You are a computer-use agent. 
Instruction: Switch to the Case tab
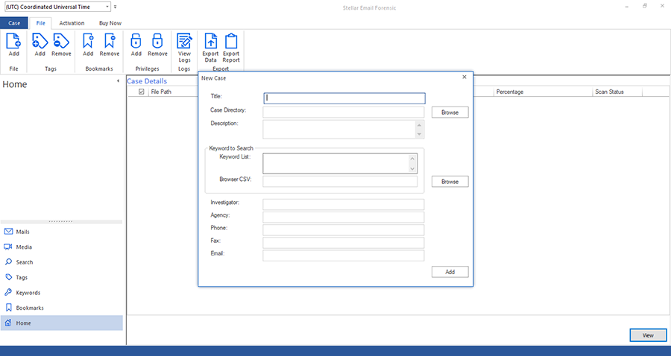[14, 23]
